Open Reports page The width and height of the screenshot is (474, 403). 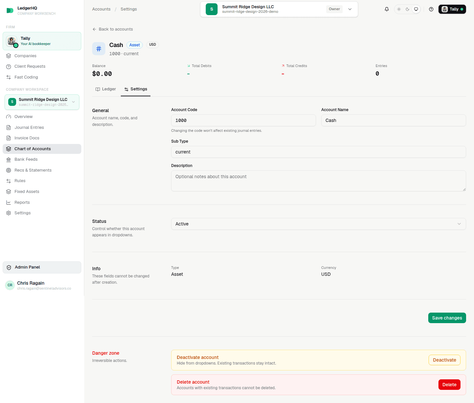click(42, 202)
